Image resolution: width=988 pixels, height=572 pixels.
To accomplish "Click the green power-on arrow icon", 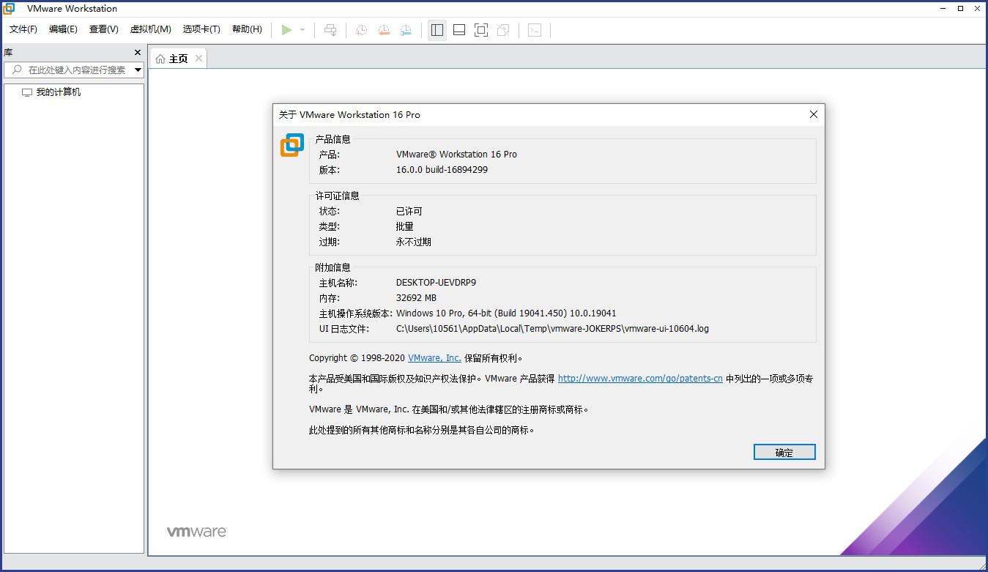I will pos(286,30).
